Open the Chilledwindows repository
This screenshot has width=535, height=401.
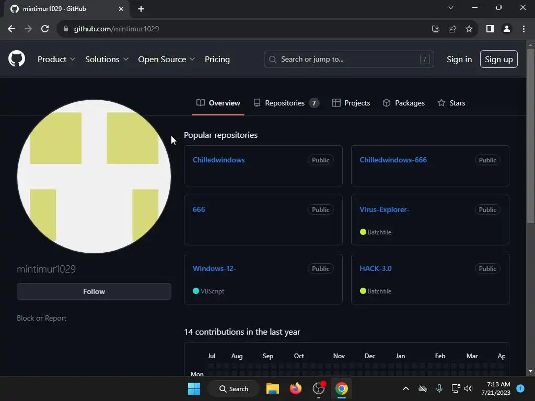(x=218, y=160)
